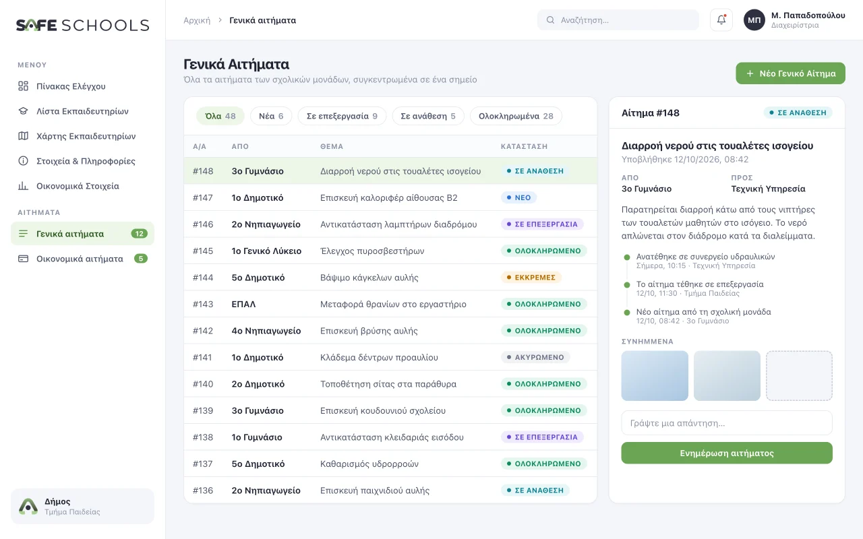This screenshot has width=863, height=539.
Task: Click the ΚΑΤΑΣΤΑΣΗ column header
Action: (x=524, y=146)
